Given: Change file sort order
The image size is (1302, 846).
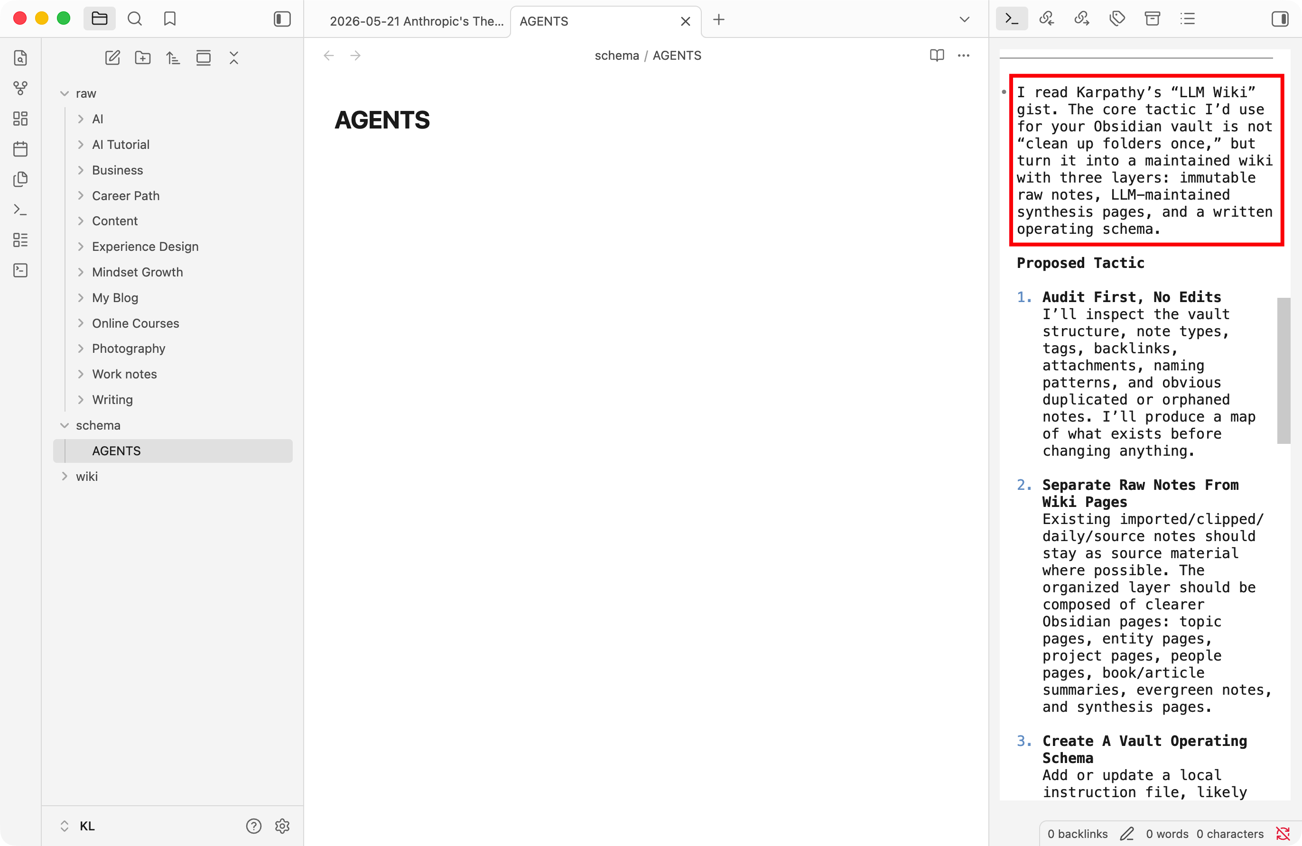Looking at the screenshot, I should click(x=173, y=58).
